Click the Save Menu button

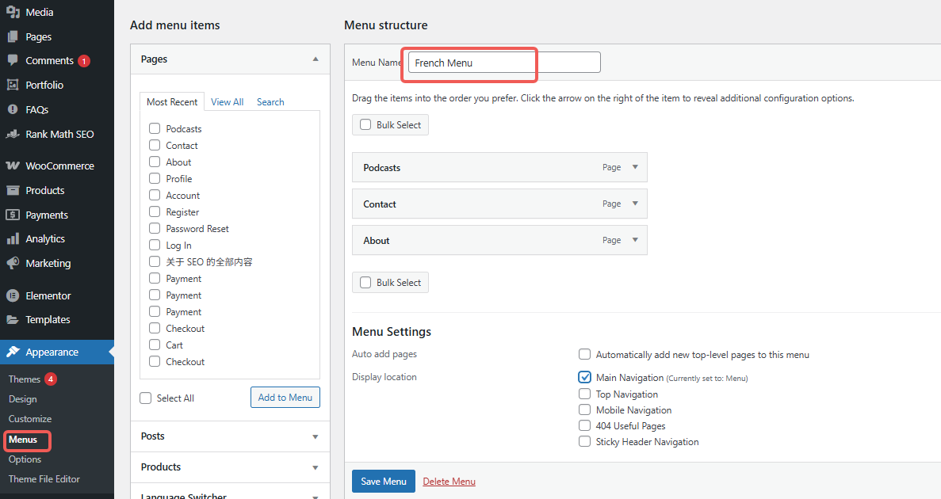383,481
